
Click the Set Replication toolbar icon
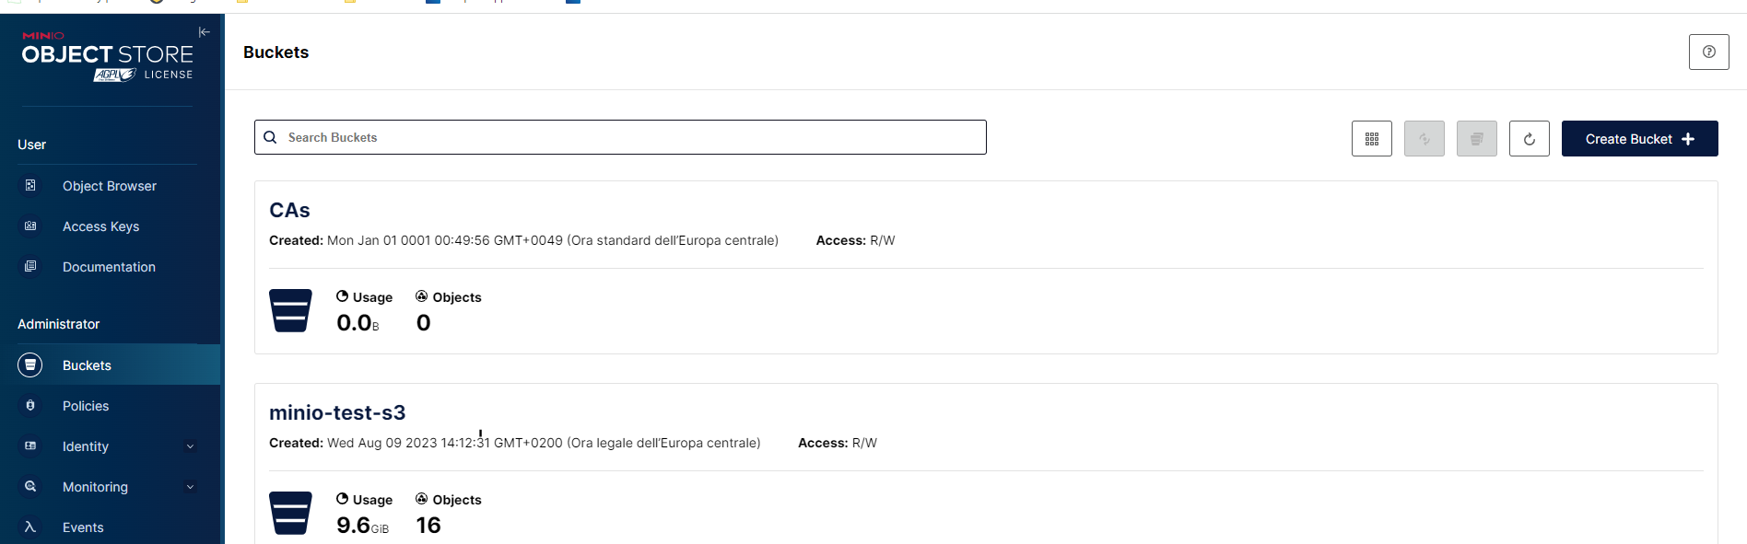pos(1424,139)
